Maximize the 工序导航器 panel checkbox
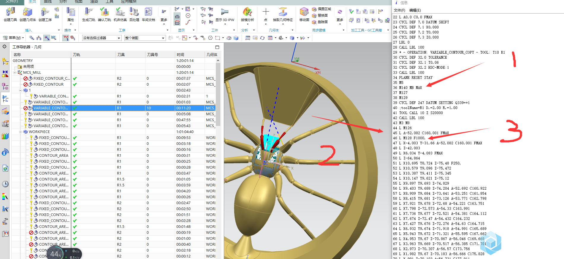564x259 pixels. pyautogui.click(x=217, y=47)
